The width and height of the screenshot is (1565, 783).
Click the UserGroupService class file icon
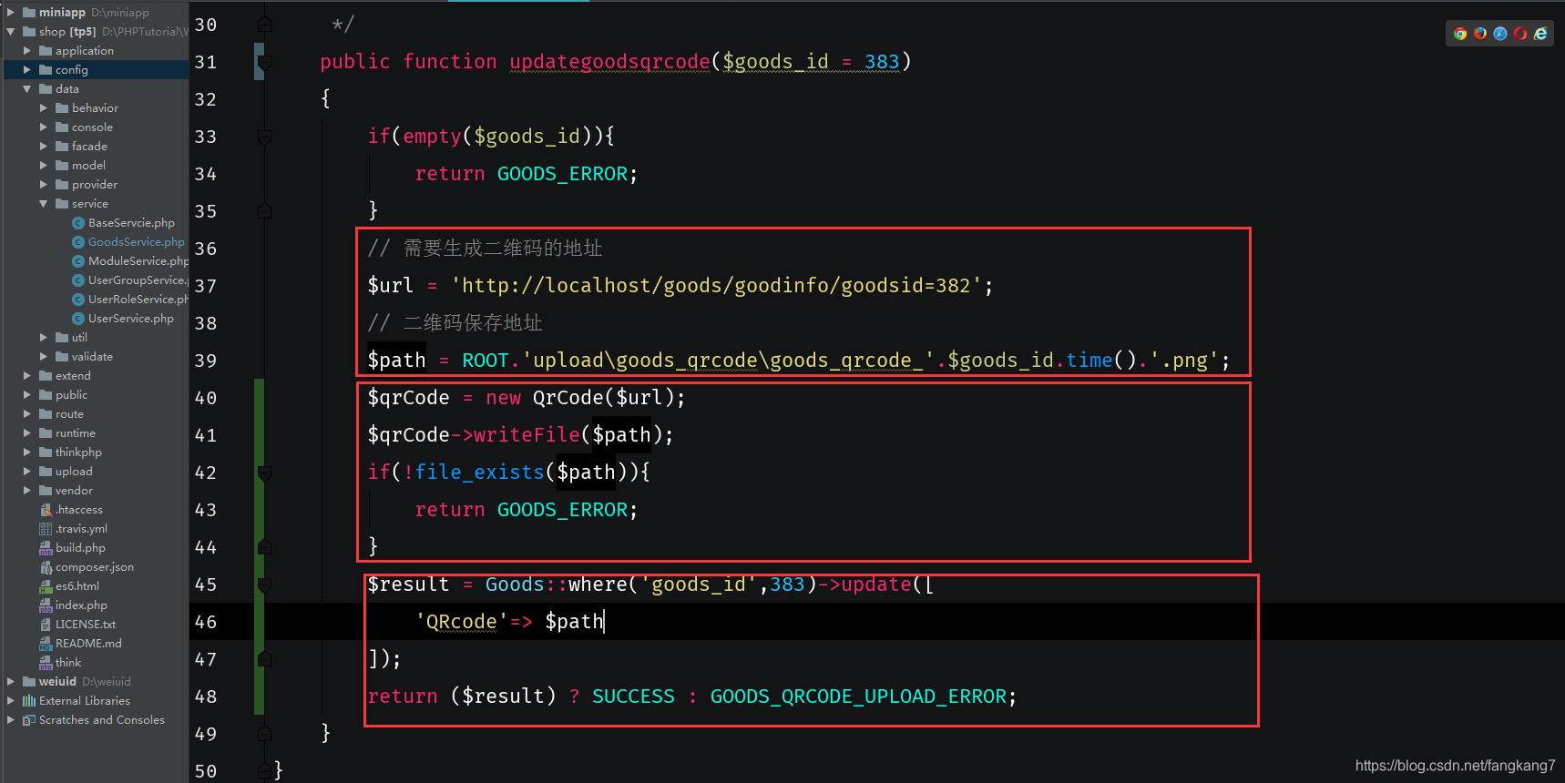78,280
